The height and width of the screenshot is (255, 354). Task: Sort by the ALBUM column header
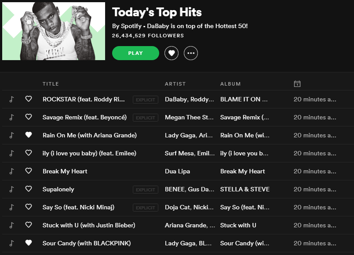(x=230, y=84)
